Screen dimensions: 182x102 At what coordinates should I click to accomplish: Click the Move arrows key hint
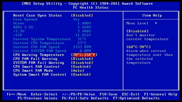(16, 94)
